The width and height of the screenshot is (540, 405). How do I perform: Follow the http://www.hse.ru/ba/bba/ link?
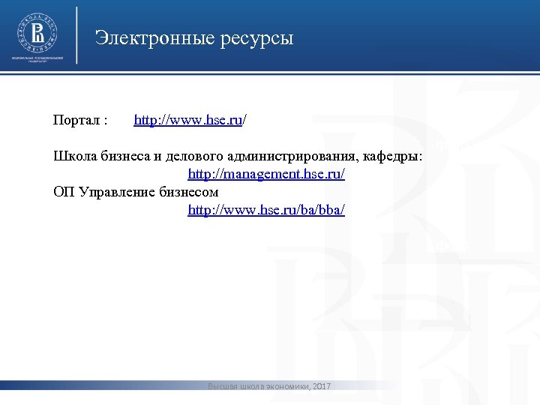(266, 210)
